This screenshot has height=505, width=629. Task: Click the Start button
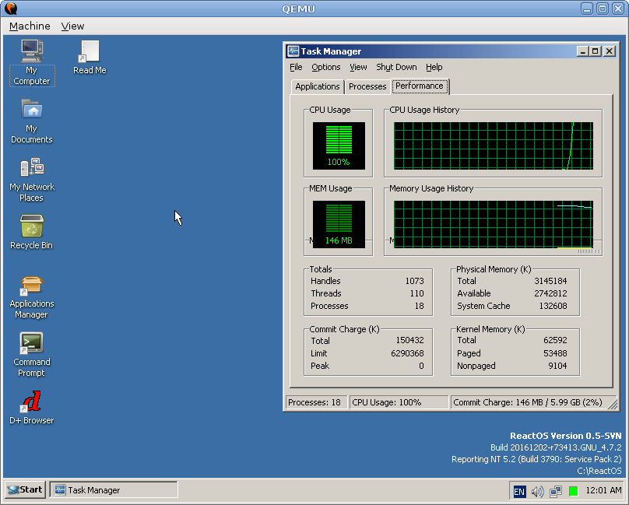pyautogui.click(x=25, y=489)
